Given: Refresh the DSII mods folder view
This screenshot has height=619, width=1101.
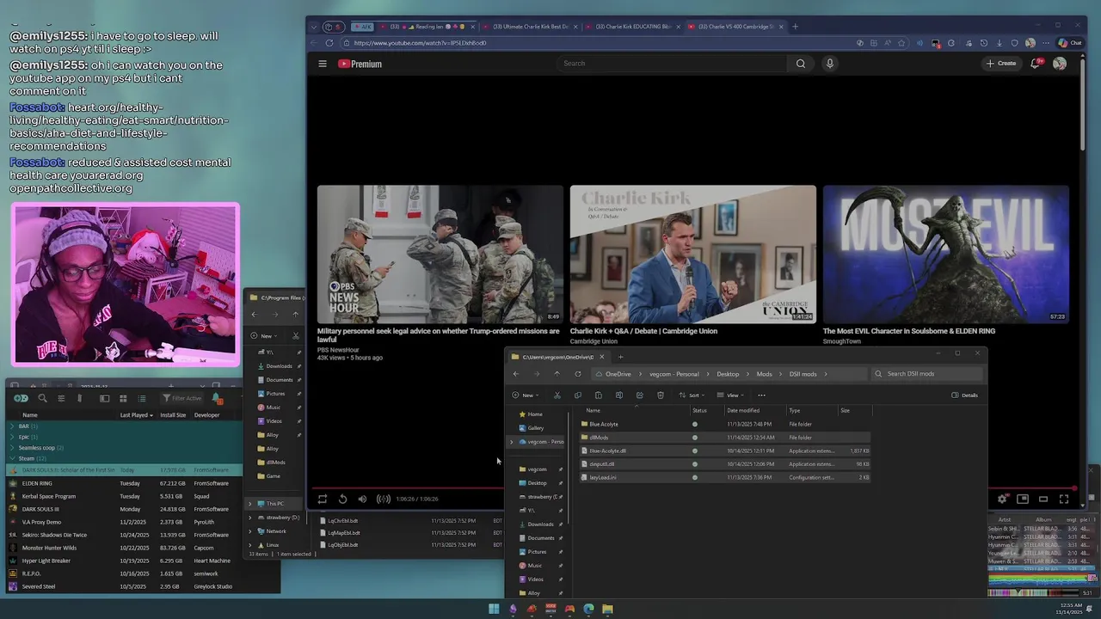Looking at the screenshot, I should click(578, 374).
